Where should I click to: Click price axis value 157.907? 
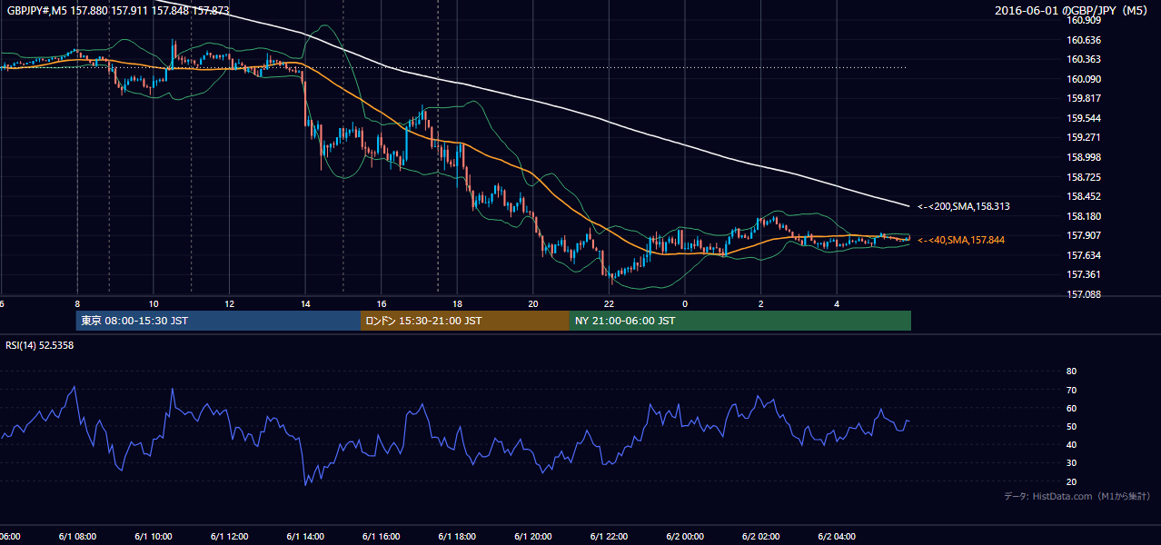pos(1085,236)
